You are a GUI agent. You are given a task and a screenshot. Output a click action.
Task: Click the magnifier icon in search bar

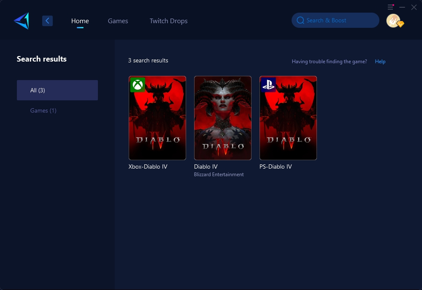300,20
